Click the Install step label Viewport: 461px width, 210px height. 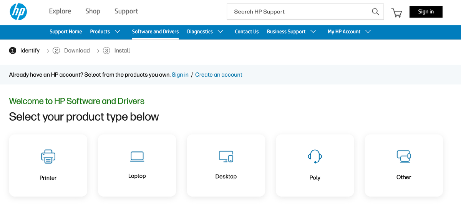point(122,51)
